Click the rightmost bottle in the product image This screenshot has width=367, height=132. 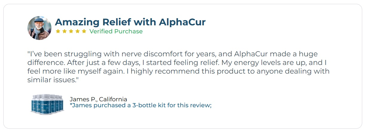point(61,103)
